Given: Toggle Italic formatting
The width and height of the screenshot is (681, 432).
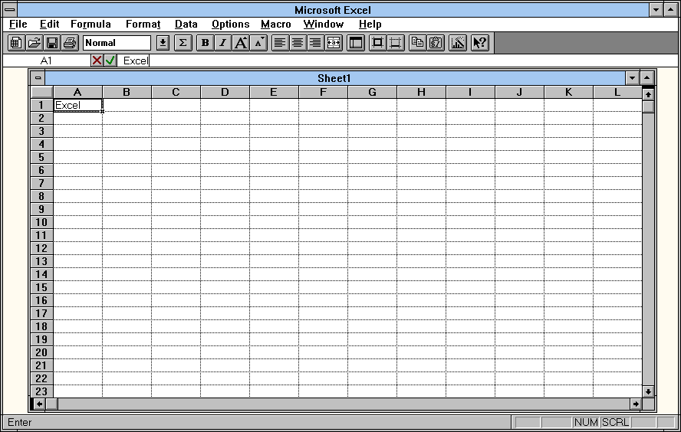Looking at the screenshot, I should [223, 42].
